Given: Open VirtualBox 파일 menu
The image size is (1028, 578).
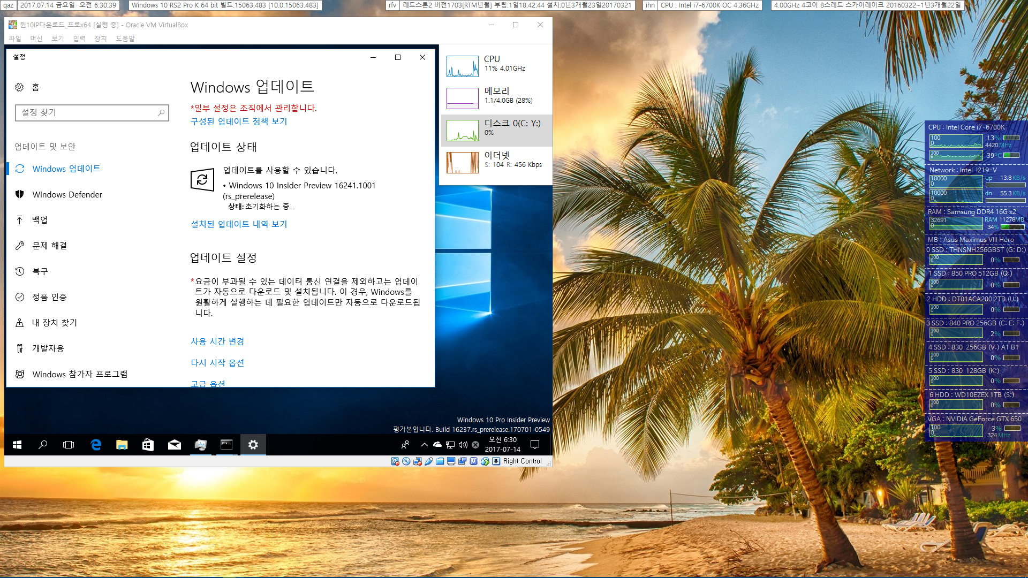Looking at the screenshot, I should click(x=15, y=39).
